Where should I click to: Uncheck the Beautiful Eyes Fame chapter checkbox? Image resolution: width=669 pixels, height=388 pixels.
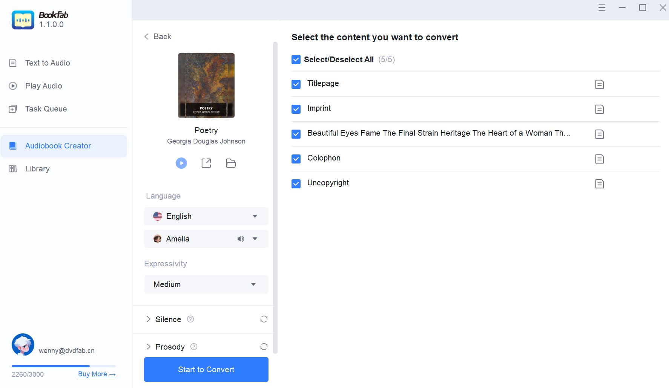[x=296, y=134]
